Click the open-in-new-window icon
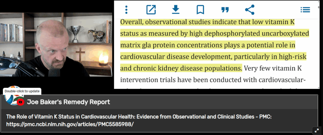The height and width of the screenshot is (135, 323). point(151,10)
